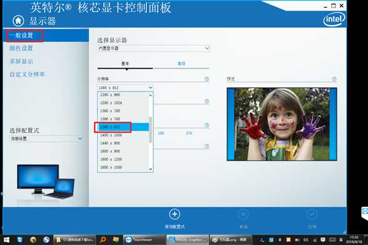Open the 多屏显示 sidebar section
Viewport: 368px width, 245px height.
pyautogui.click(x=21, y=61)
